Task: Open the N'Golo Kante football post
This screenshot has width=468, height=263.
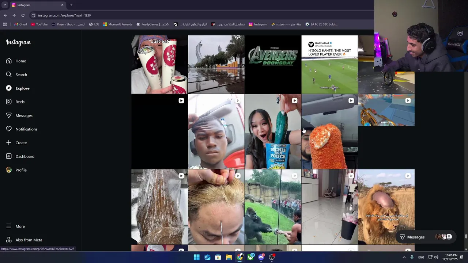Action: click(329, 64)
